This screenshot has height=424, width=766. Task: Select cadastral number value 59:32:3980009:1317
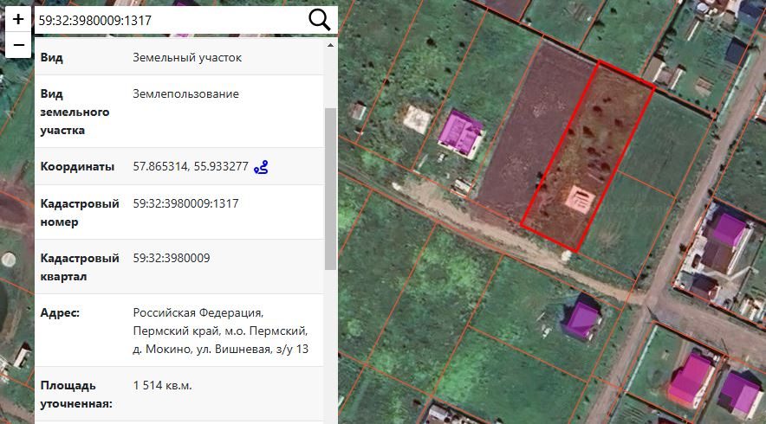tap(185, 203)
